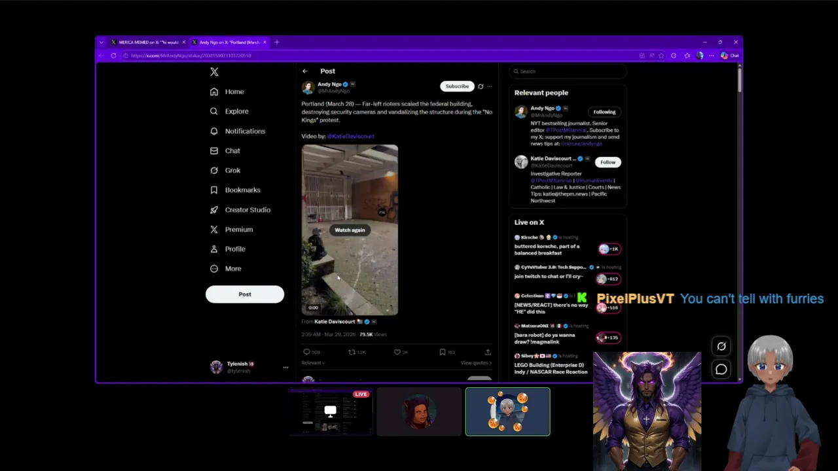Open the Tylenish account options ellipsis
Viewport: 838px width, 471px height.
(285, 367)
